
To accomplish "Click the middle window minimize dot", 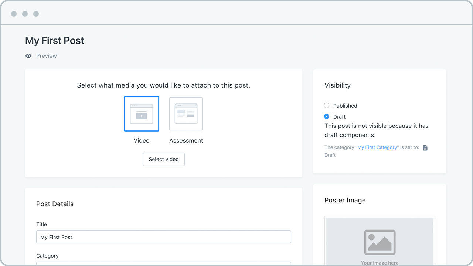I will [x=25, y=14].
